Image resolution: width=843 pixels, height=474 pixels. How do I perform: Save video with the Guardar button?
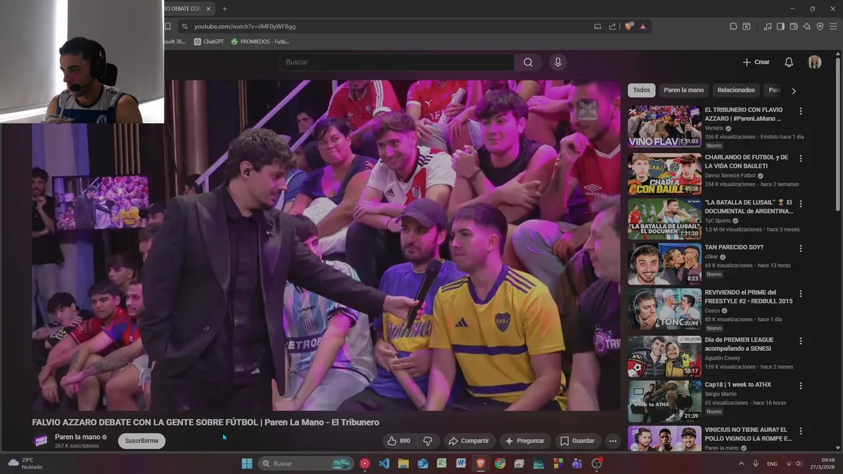click(x=577, y=441)
